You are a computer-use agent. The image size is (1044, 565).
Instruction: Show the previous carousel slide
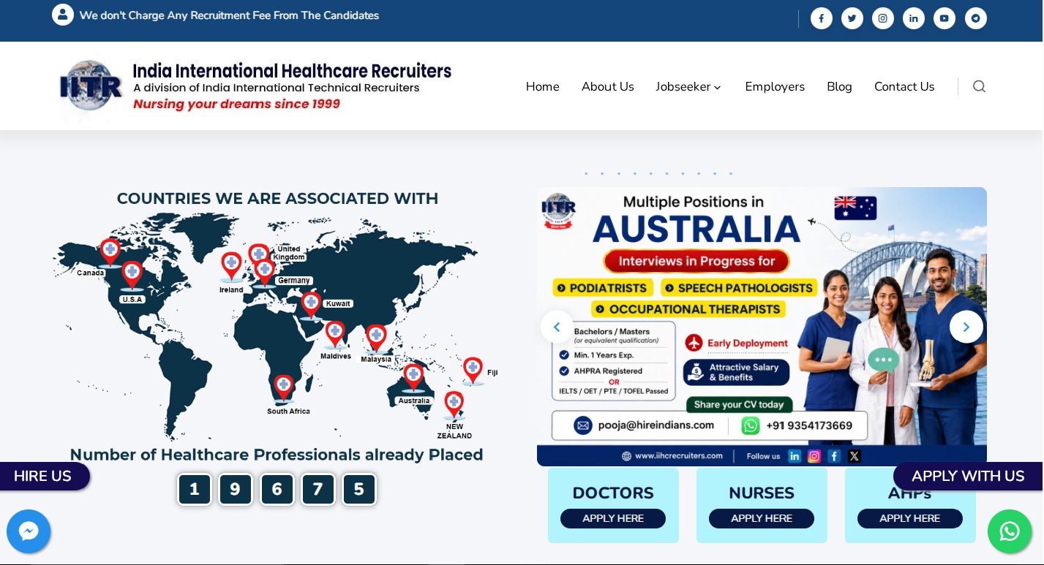click(x=557, y=327)
